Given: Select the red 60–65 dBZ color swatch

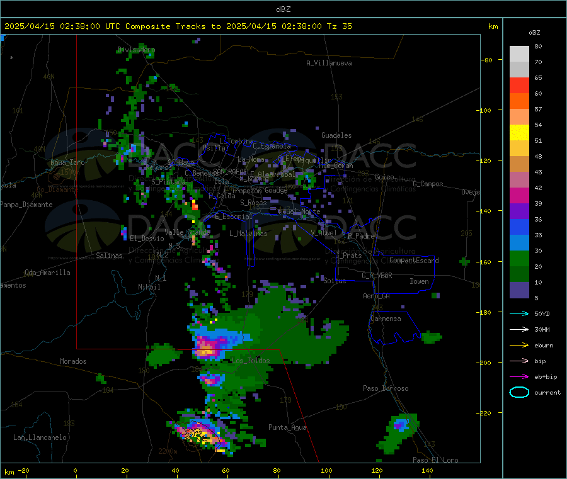Looking at the screenshot, I should click(519, 85).
